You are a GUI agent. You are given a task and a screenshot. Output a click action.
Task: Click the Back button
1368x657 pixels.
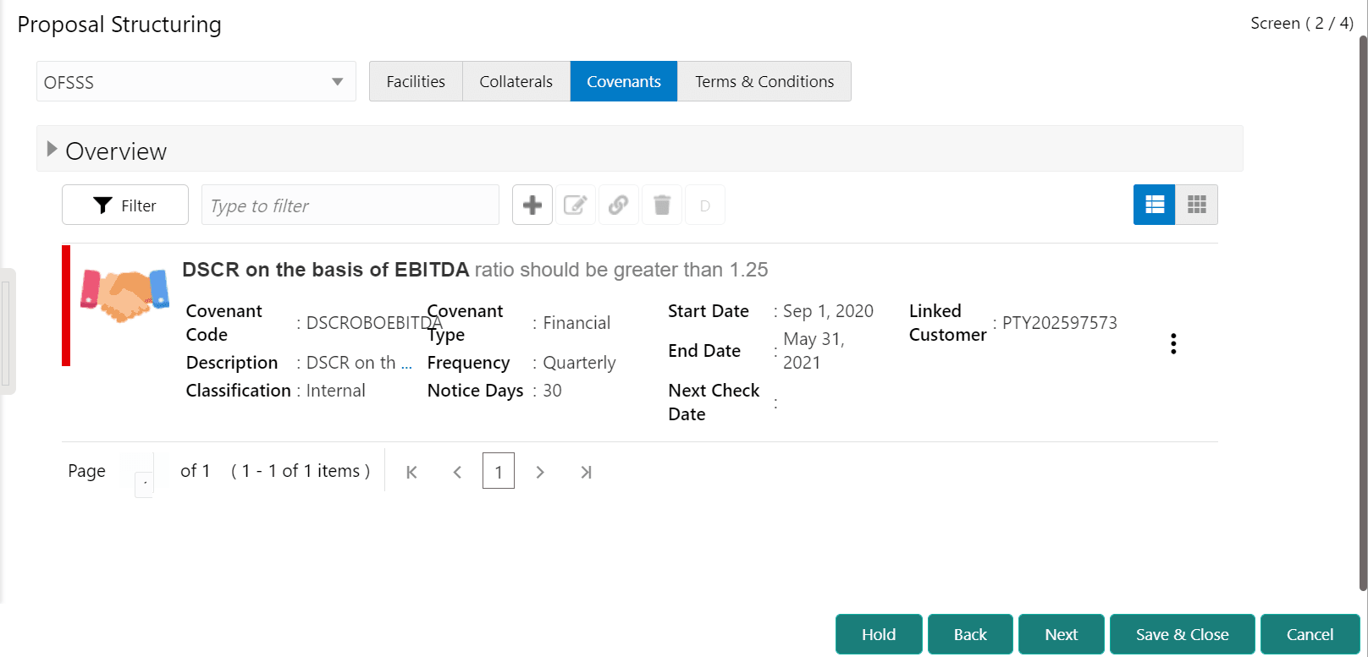[x=970, y=634]
